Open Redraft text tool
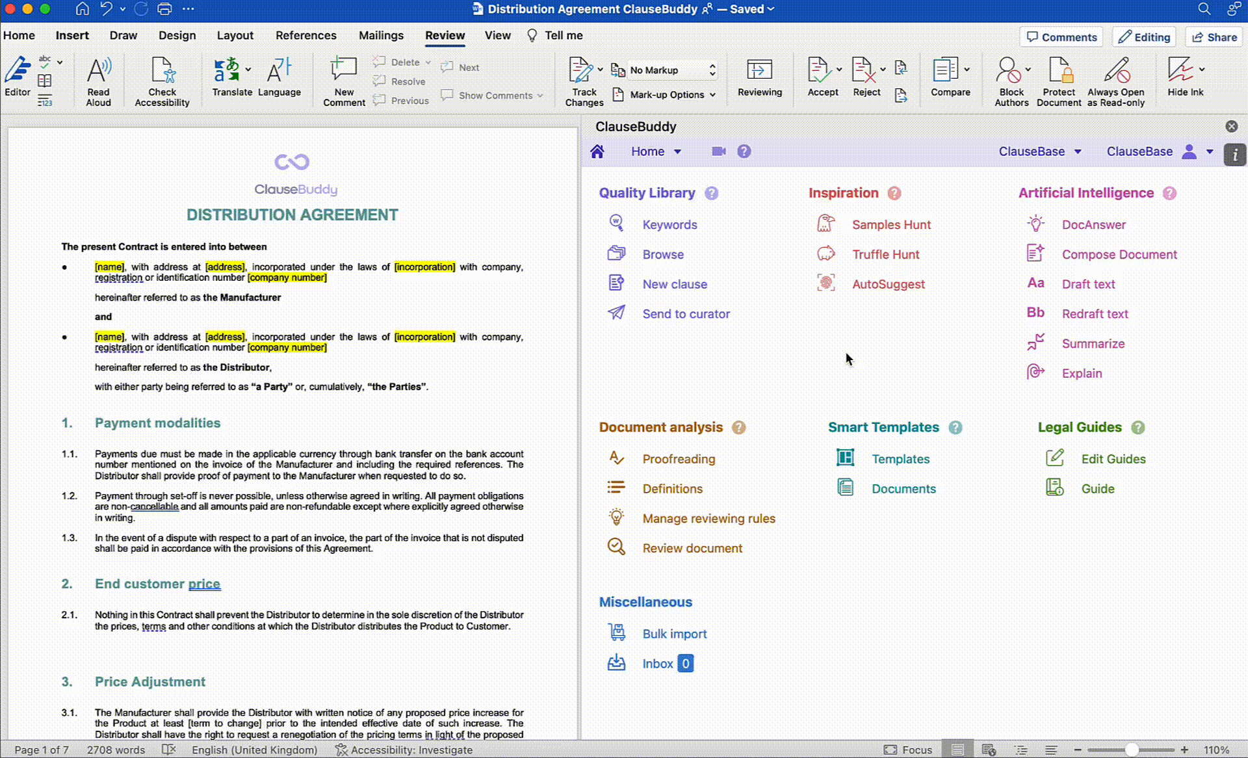The width and height of the screenshot is (1248, 758). 1095,314
